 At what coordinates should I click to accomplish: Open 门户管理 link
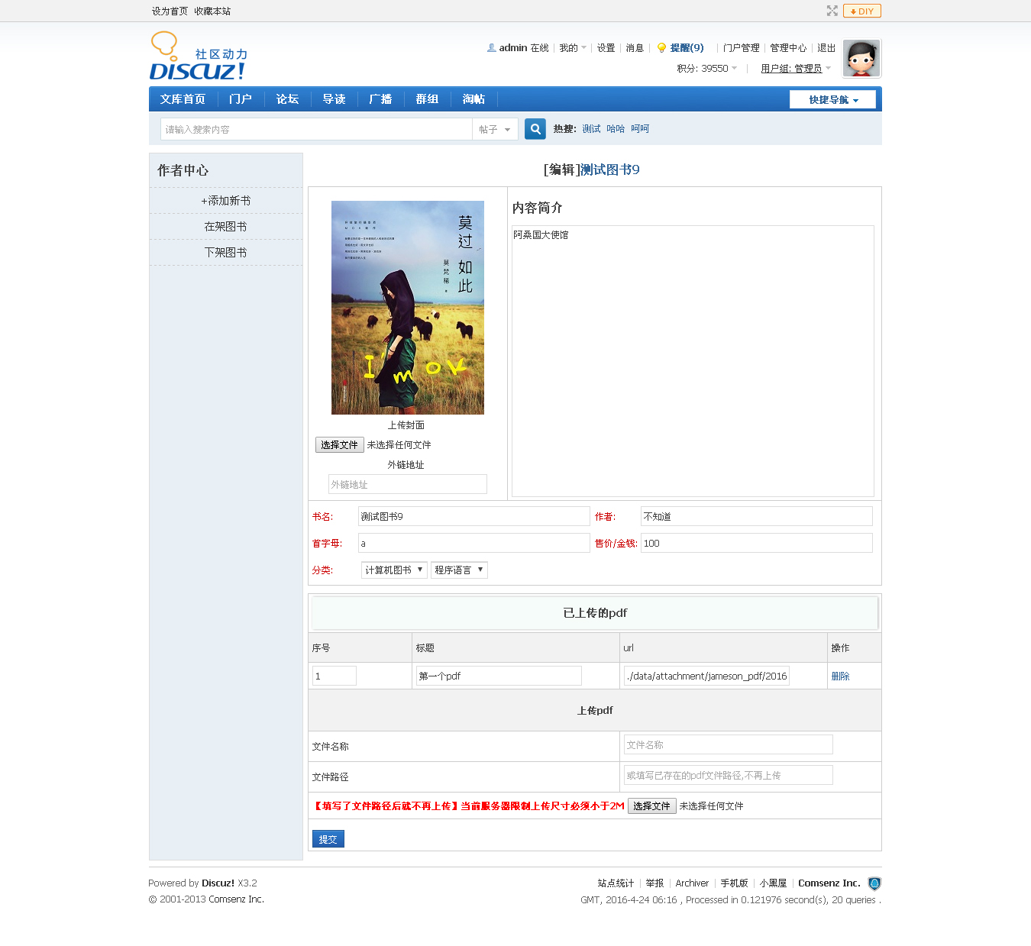tap(741, 47)
